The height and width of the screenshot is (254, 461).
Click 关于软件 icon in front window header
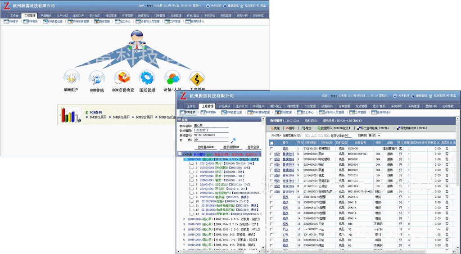coord(395,96)
